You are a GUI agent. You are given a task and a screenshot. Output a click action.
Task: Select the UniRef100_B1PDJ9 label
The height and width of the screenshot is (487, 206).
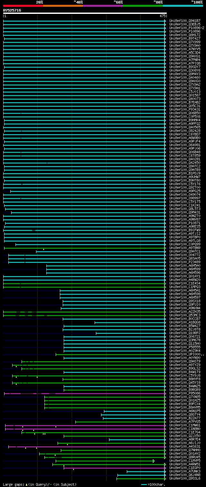click(185, 174)
